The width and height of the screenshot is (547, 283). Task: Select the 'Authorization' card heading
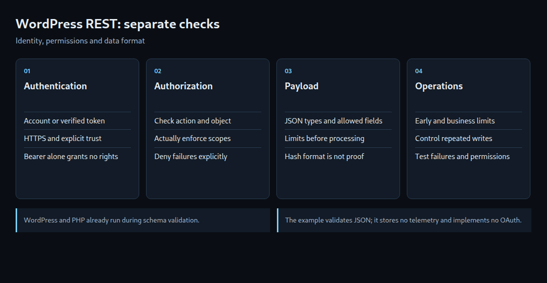click(x=184, y=86)
